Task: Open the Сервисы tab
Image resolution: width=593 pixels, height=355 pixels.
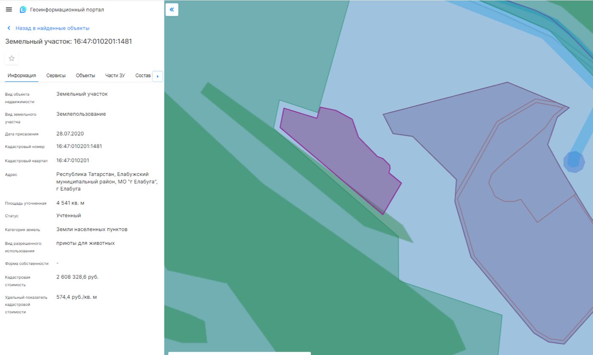Action: point(56,76)
